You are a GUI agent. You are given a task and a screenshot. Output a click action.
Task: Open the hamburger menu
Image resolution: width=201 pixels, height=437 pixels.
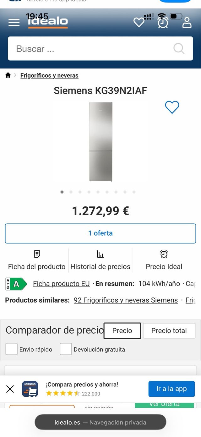(14, 22)
